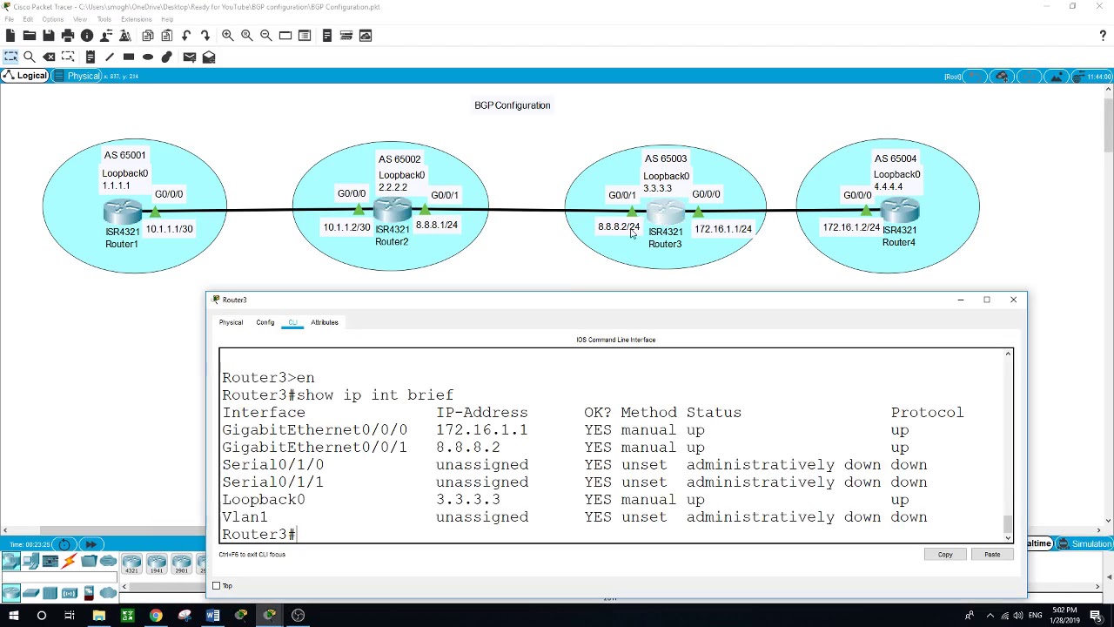The image size is (1114, 627).
Task: Open the Drawing Palette icon
Action: [285, 36]
